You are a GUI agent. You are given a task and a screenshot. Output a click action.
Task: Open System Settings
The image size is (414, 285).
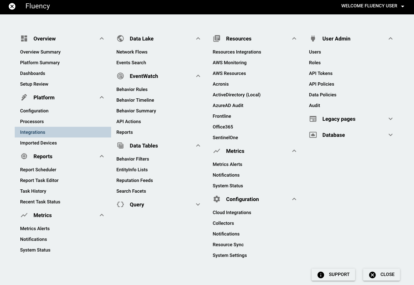230,255
